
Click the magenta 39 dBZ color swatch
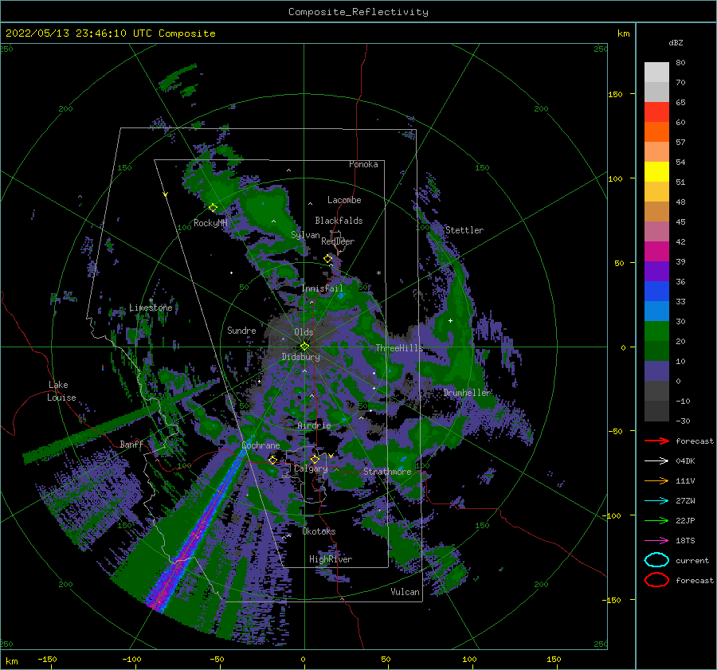coord(656,252)
